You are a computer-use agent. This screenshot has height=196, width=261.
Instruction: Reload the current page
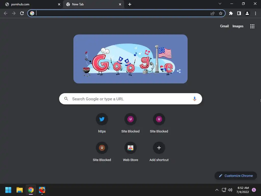coord(22,13)
